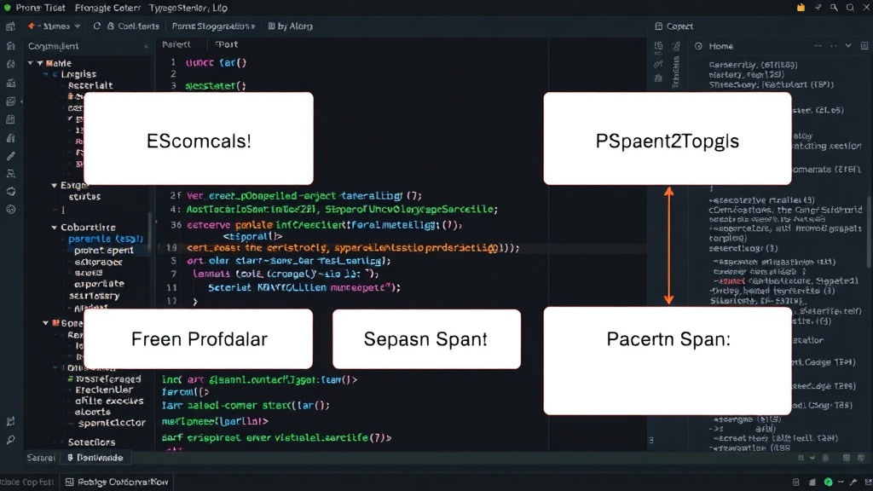Click the Freen Profdalar box
The height and width of the screenshot is (491, 873).
(x=198, y=338)
